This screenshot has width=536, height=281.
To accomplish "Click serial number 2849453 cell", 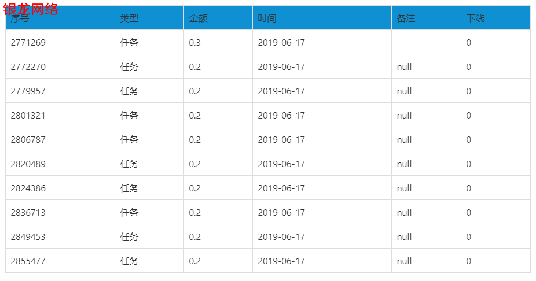I will (60, 236).
